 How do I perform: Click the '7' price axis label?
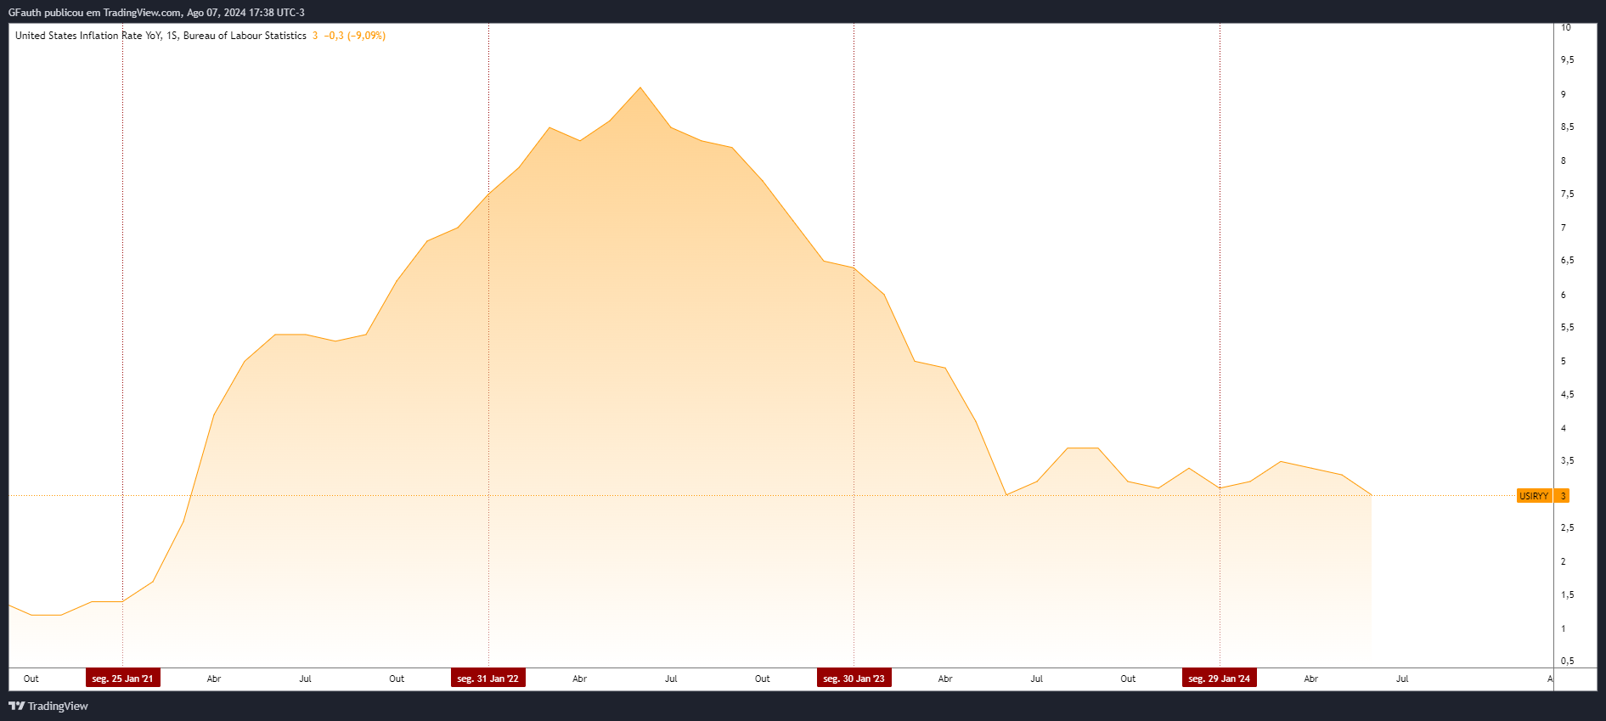[x=1564, y=228]
